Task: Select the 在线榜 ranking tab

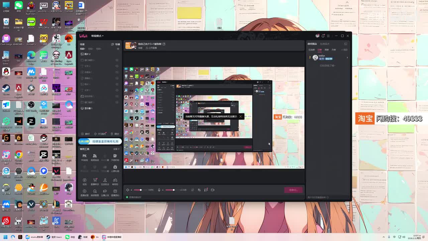Action: 312,50
